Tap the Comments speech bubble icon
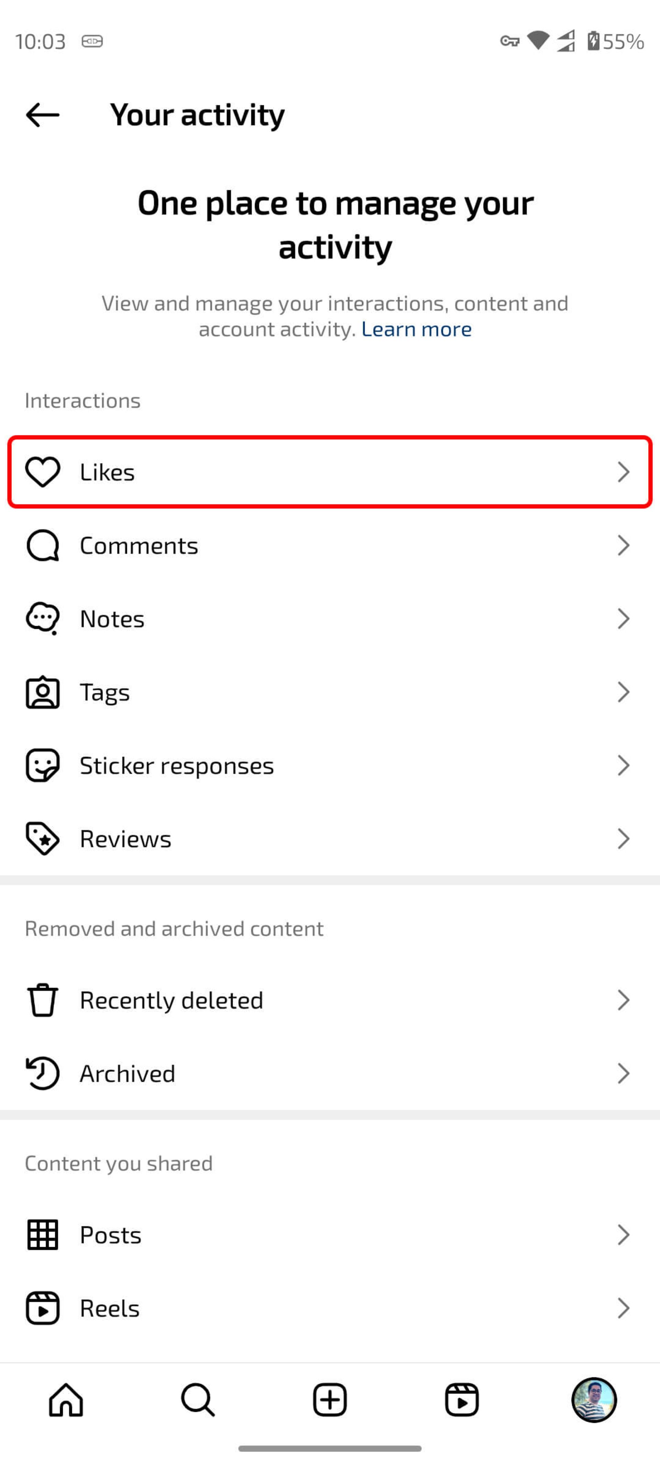Viewport: 660px width, 1467px height. pyautogui.click(x=43, y=546)
